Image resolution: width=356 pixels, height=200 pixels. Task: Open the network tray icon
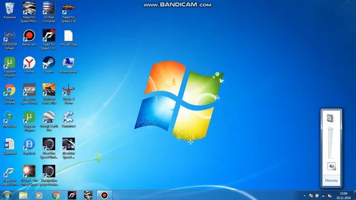323,196
